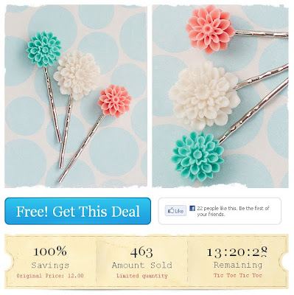This screenshot has height=295, width=294.
Task: Click the red 'Limited quantity' text
Action: 142,276
